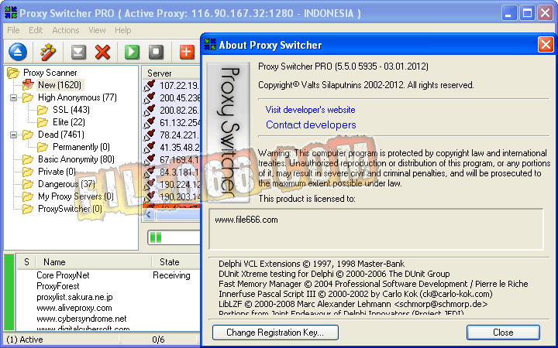Close About Proxy Switcher via red X
Viewport: 558px width, 348px height.
click(x=545, y=45)
